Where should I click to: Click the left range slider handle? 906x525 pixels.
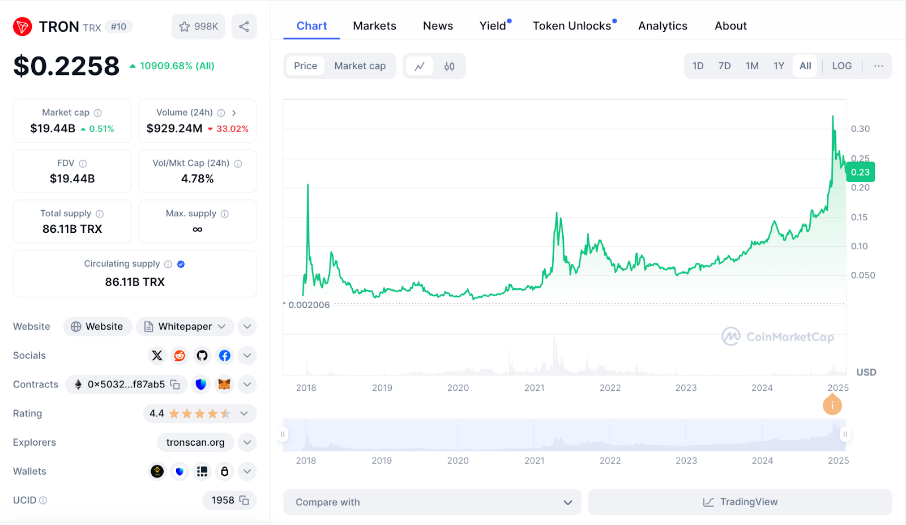click(x=283, y=435)
